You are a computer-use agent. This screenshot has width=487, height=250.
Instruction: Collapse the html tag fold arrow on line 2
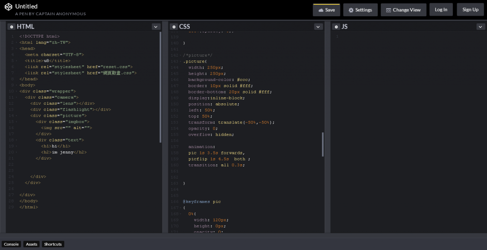pos(16,42)
